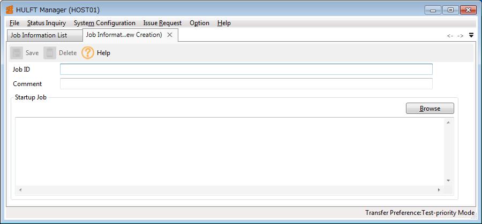Click the Startup Job scroll left arrow
Viewport: 482px width, 224px height.
[20, 190]
